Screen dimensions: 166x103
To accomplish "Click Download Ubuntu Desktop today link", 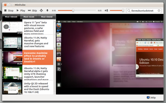I will pos(150,73).
